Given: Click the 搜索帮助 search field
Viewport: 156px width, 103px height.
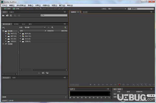Looking at the screenshot, I should (x=141, y=9).
